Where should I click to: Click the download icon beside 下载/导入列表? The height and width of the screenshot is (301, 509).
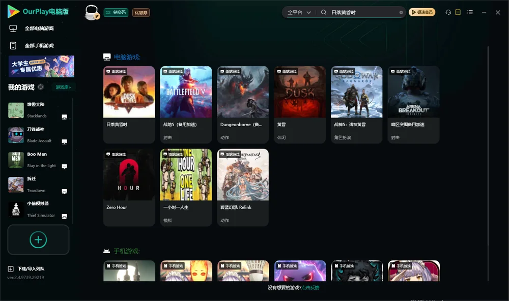coord(11,268)
